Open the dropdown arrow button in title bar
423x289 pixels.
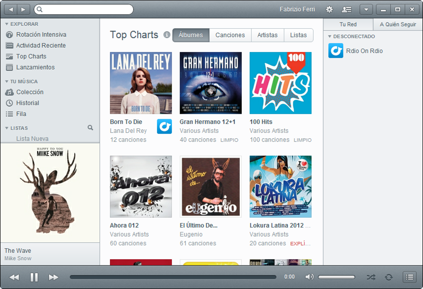pyautogui.click(x=366, y=10)
